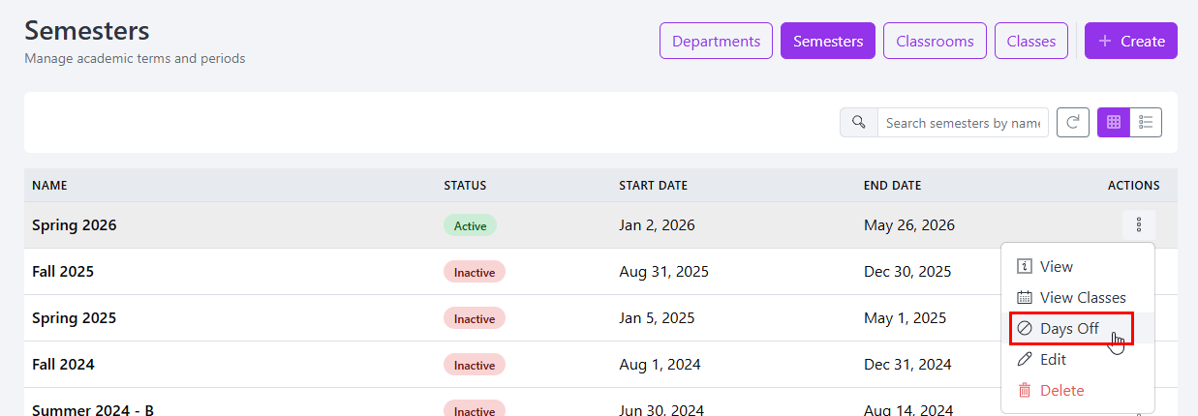Switch to list view layout
The width and height of the screenshot is (1198, 416).
[1146, 123]
